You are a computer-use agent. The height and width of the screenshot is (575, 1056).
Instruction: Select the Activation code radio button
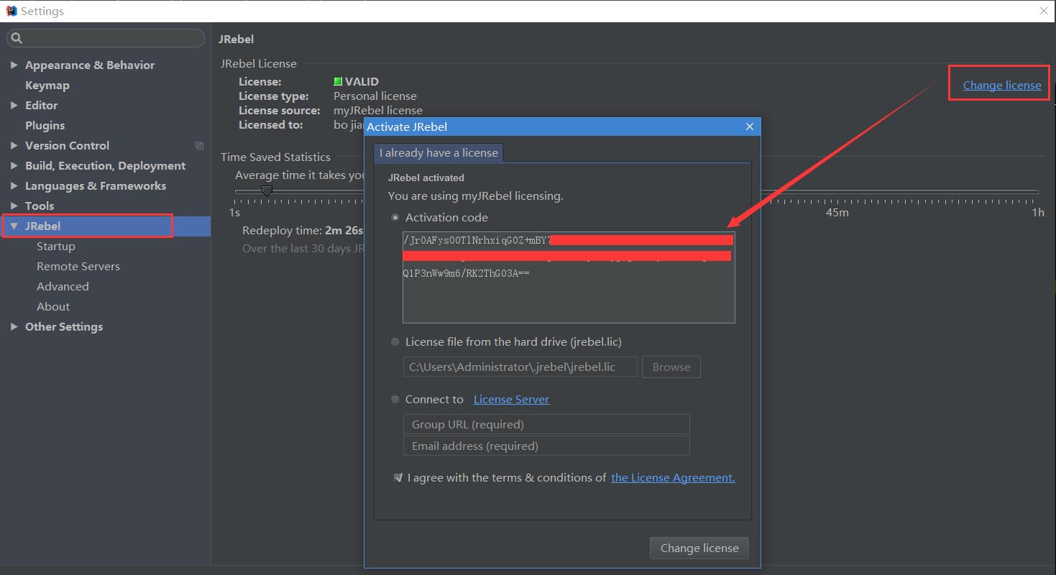pos(395,217)
